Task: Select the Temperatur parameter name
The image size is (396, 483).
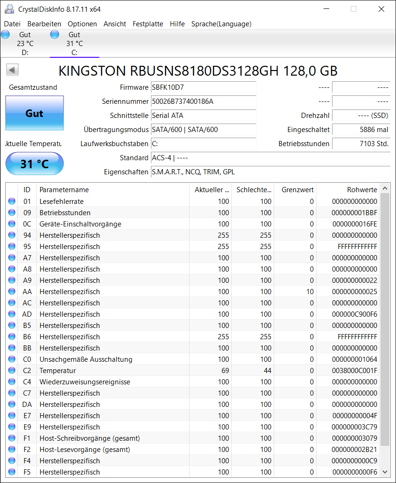Action: [x=58, y=371]
